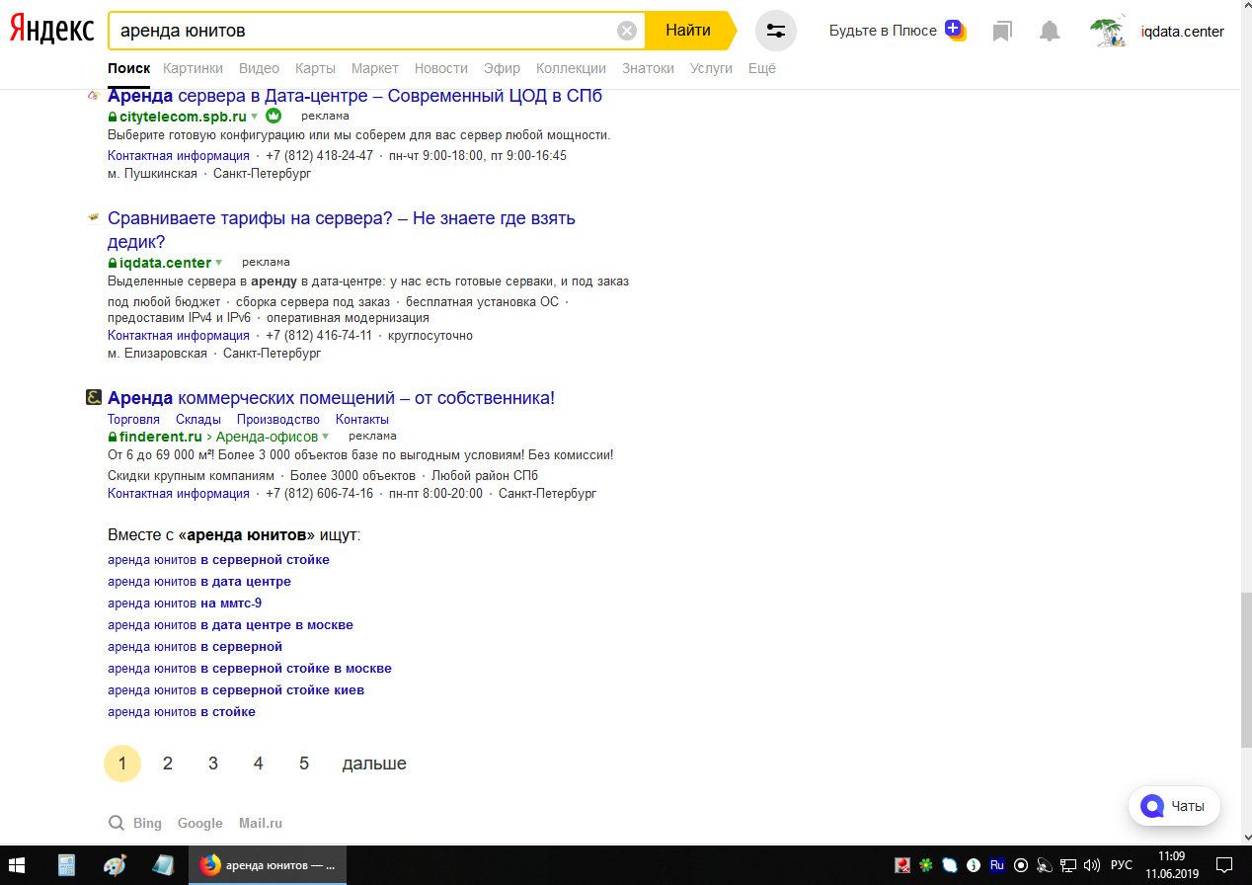Screen dimensions: 1252x885
Task: Open the Windows action center
Action: [1224, 865]
